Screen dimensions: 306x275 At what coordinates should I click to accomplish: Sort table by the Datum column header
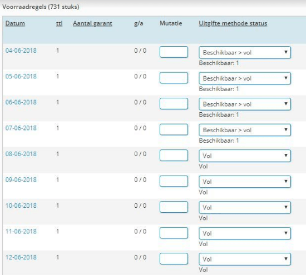[x=15, y=23]
